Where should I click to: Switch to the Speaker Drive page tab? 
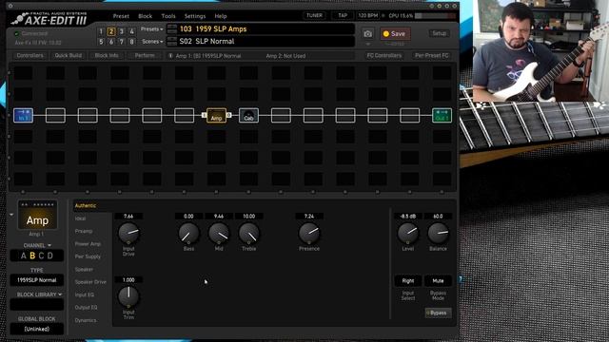click(x=90, y=282)
